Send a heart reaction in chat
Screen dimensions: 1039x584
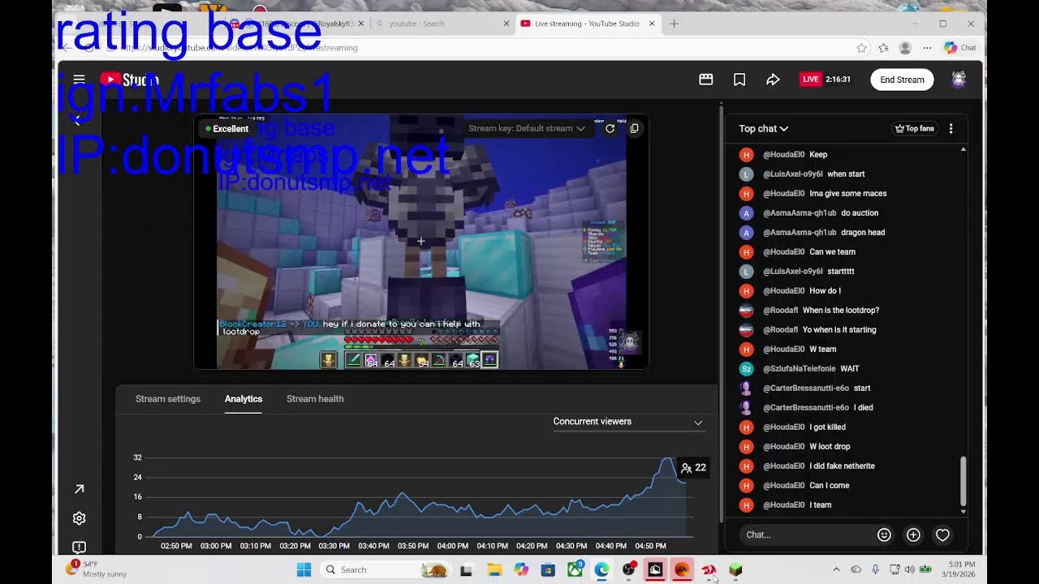pos(942,535)
